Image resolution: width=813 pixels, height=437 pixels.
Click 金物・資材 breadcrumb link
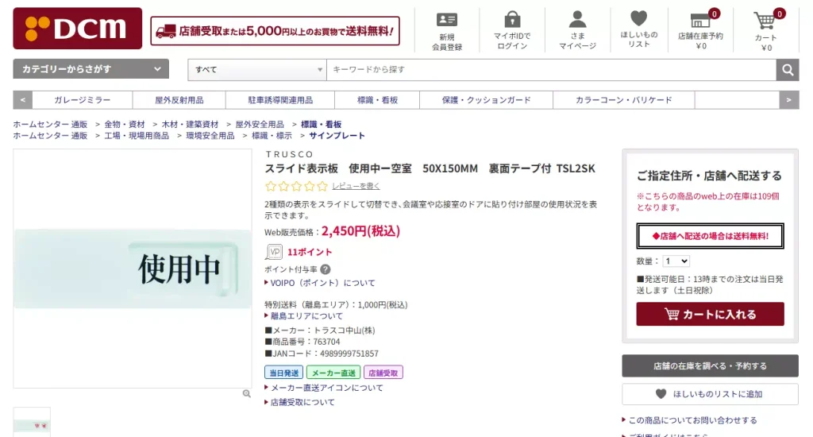click(x=125, y=124)
